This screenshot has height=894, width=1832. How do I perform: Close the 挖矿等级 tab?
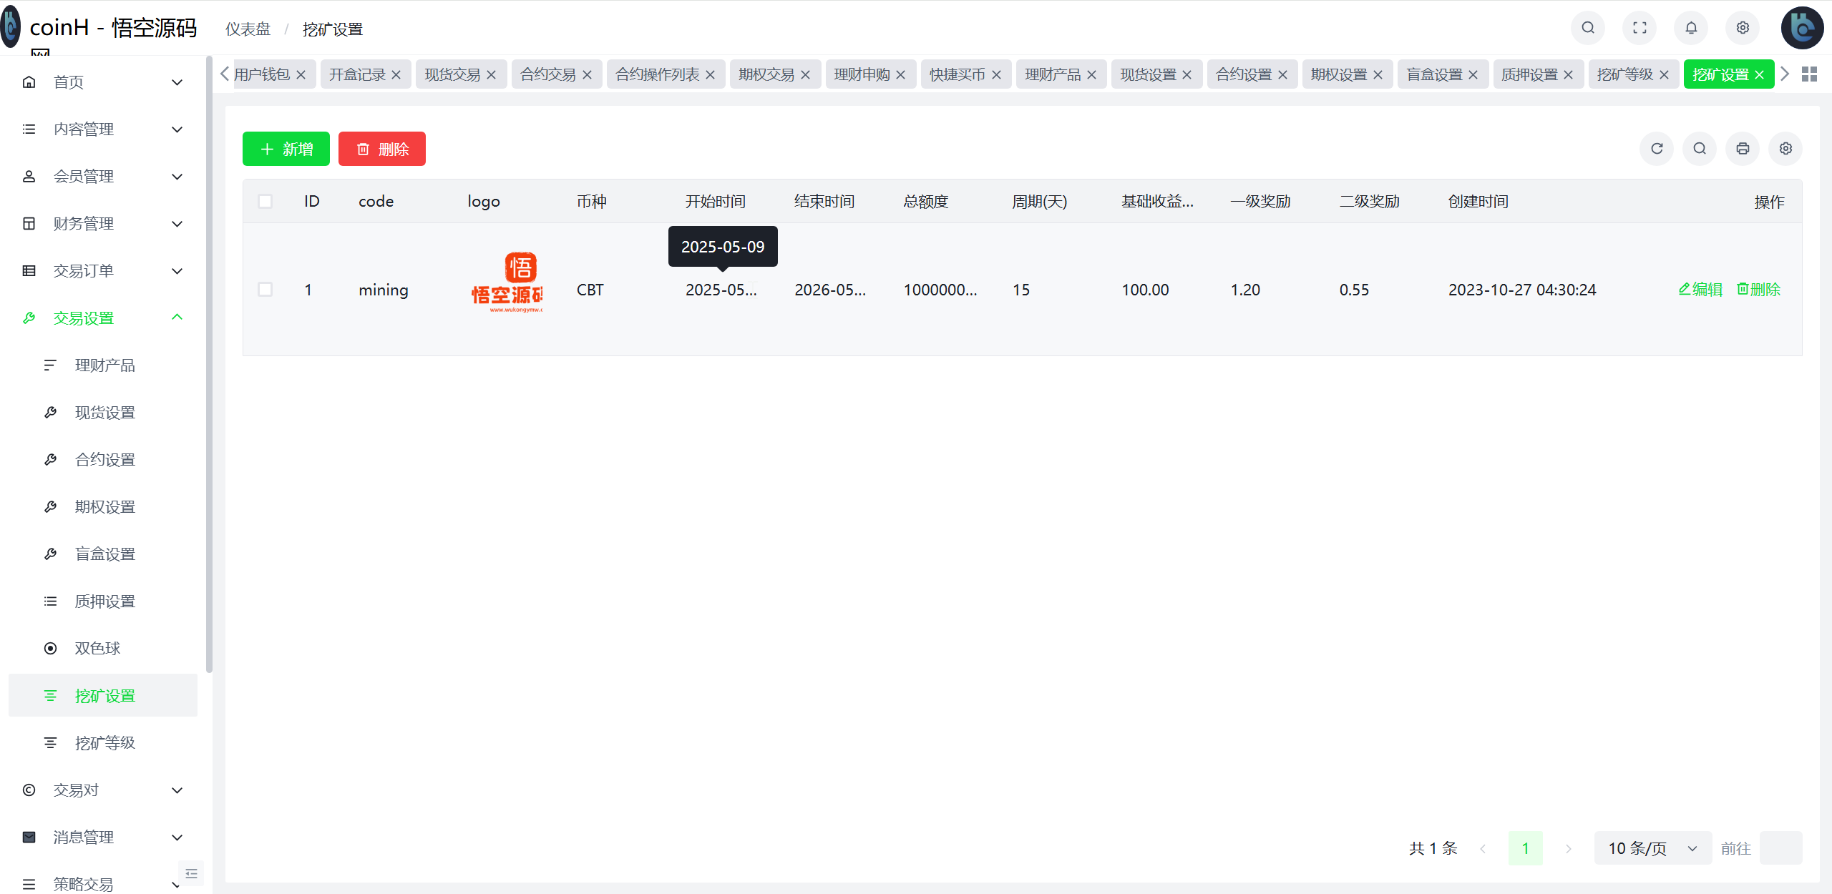click(x=1664, y=74)
